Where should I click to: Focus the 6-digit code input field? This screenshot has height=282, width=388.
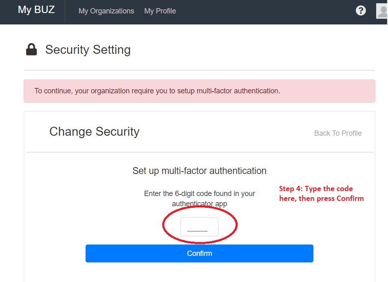coord(199,227)
